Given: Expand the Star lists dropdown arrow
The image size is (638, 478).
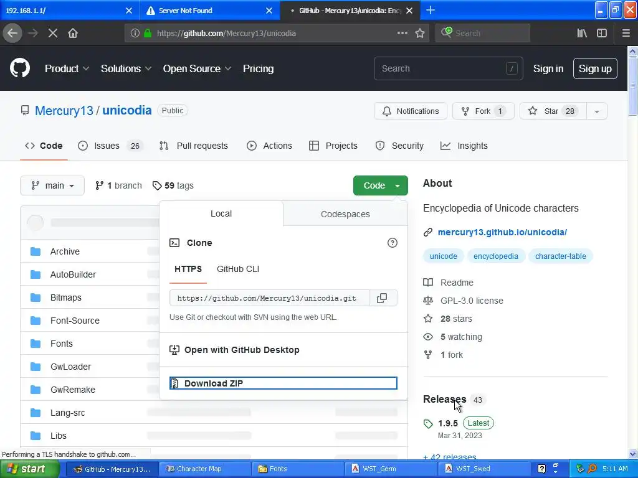Looking at the screenshot, I should coord(597,111).
